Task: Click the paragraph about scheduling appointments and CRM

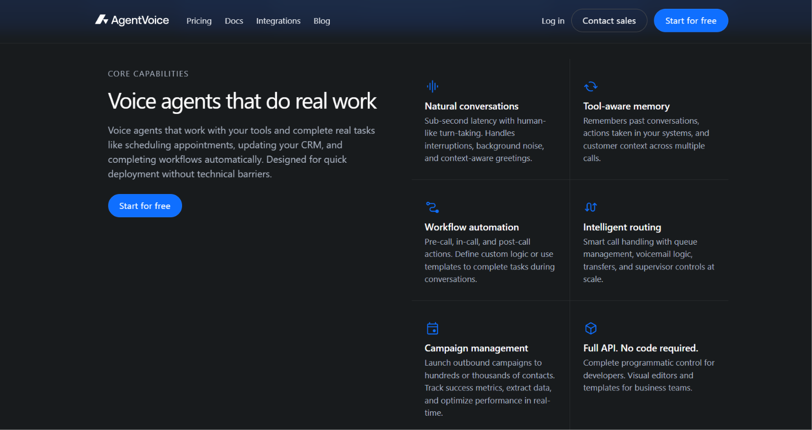Action: point(241,152)
